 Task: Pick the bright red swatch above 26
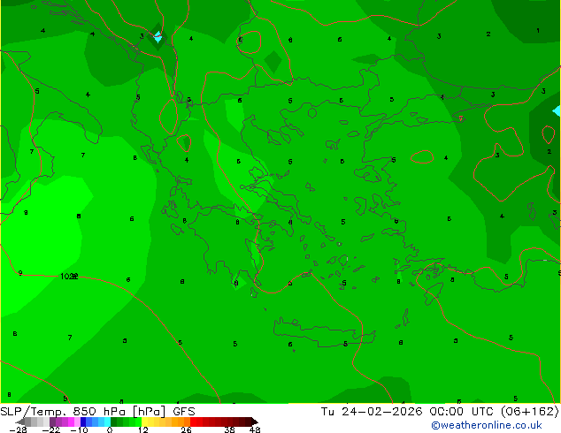(193, 422)
